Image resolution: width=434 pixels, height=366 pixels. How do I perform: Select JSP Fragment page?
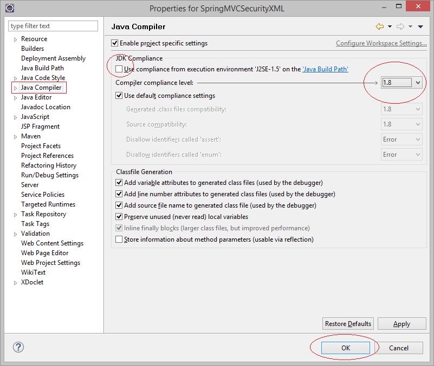pos(40,127)
